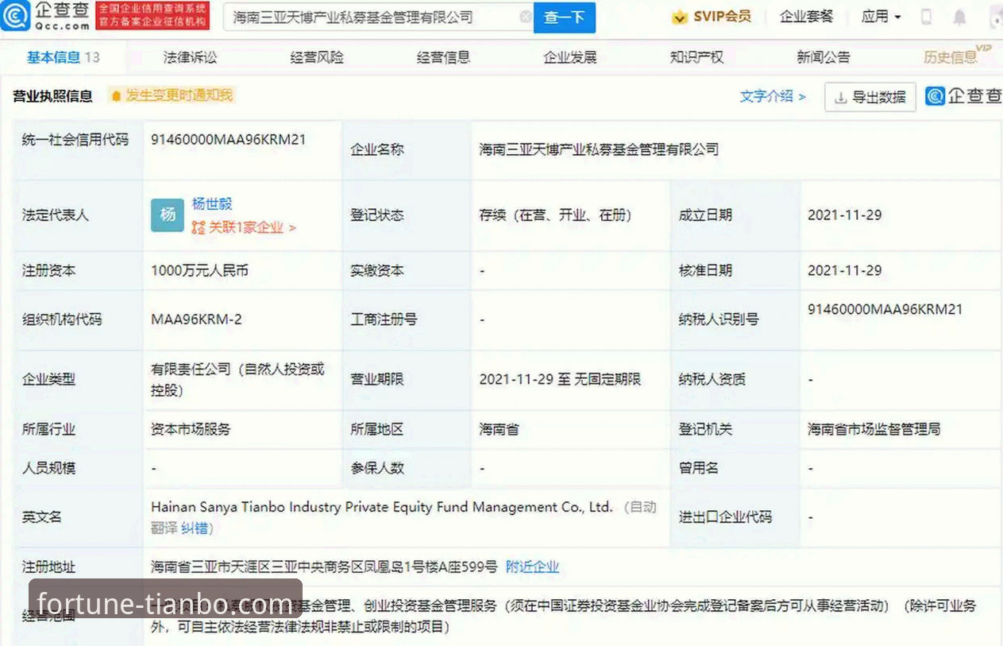Click the 导出数据 button
The width and height of the screenshot is (1003, 646).
click(x=870, y=97)
